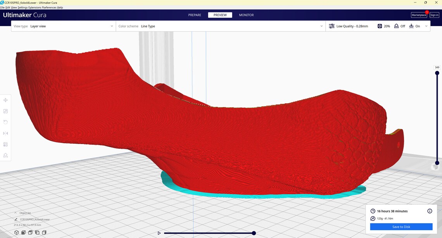Select the Scale tool

(x=5, y=111)
